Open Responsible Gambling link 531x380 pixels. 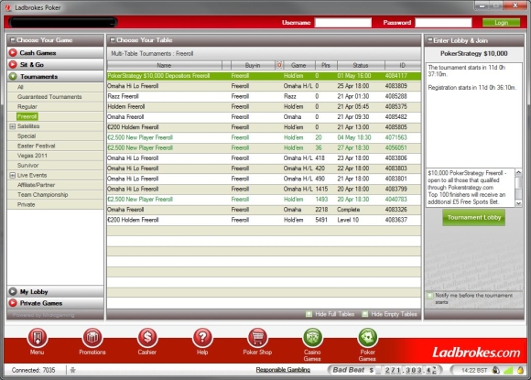pos(283,370)
